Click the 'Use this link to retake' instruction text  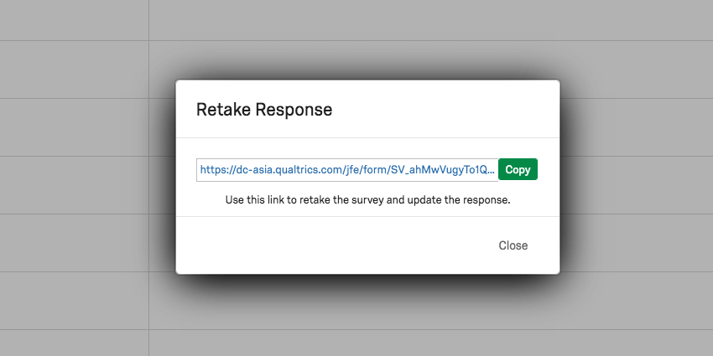[368, 200]
